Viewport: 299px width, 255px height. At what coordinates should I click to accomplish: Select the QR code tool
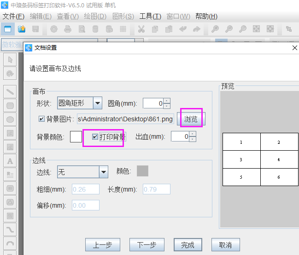pyautogui.click(x=10, y=216)
